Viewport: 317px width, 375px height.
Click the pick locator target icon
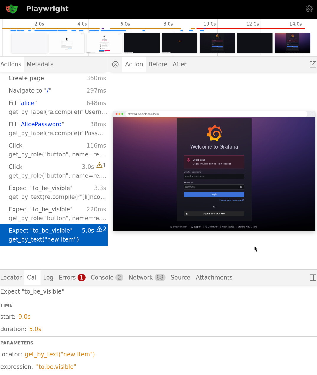pyautogui.click(x=115, y=64)
